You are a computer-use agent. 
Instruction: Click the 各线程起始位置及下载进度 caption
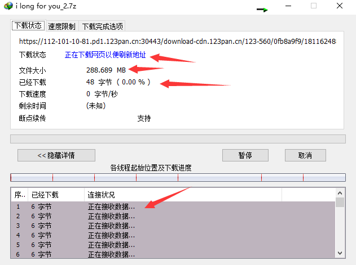pos(151,168)
